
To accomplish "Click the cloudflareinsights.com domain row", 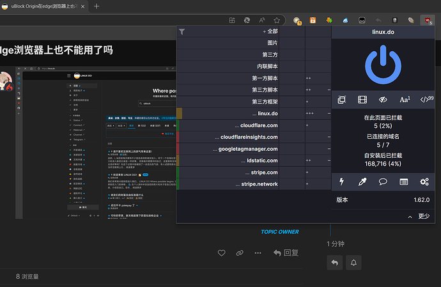I will click(x=228, y=137).
